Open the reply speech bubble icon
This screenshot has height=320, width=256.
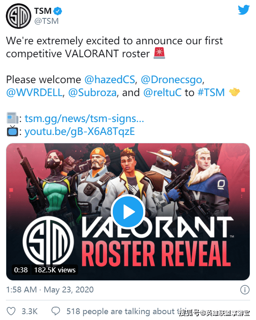(x=56, y=311)
